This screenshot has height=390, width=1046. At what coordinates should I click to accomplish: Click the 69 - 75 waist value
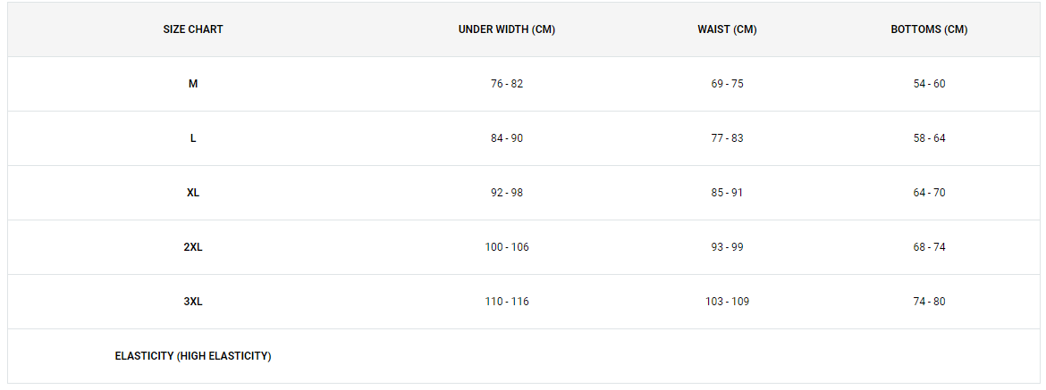tap(727, 84)
